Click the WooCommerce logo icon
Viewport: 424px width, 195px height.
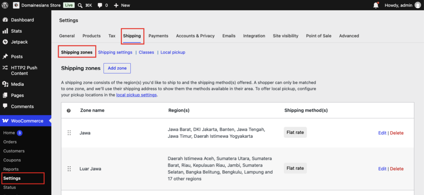(x=5, y=121)
